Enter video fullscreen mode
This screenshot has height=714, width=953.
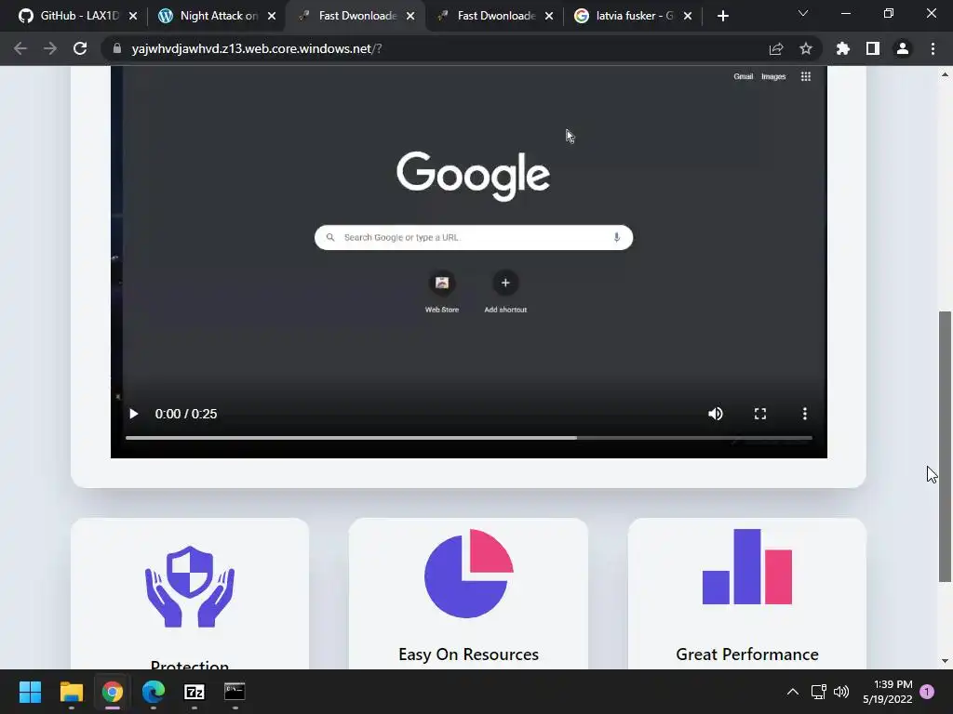(760, 414)
